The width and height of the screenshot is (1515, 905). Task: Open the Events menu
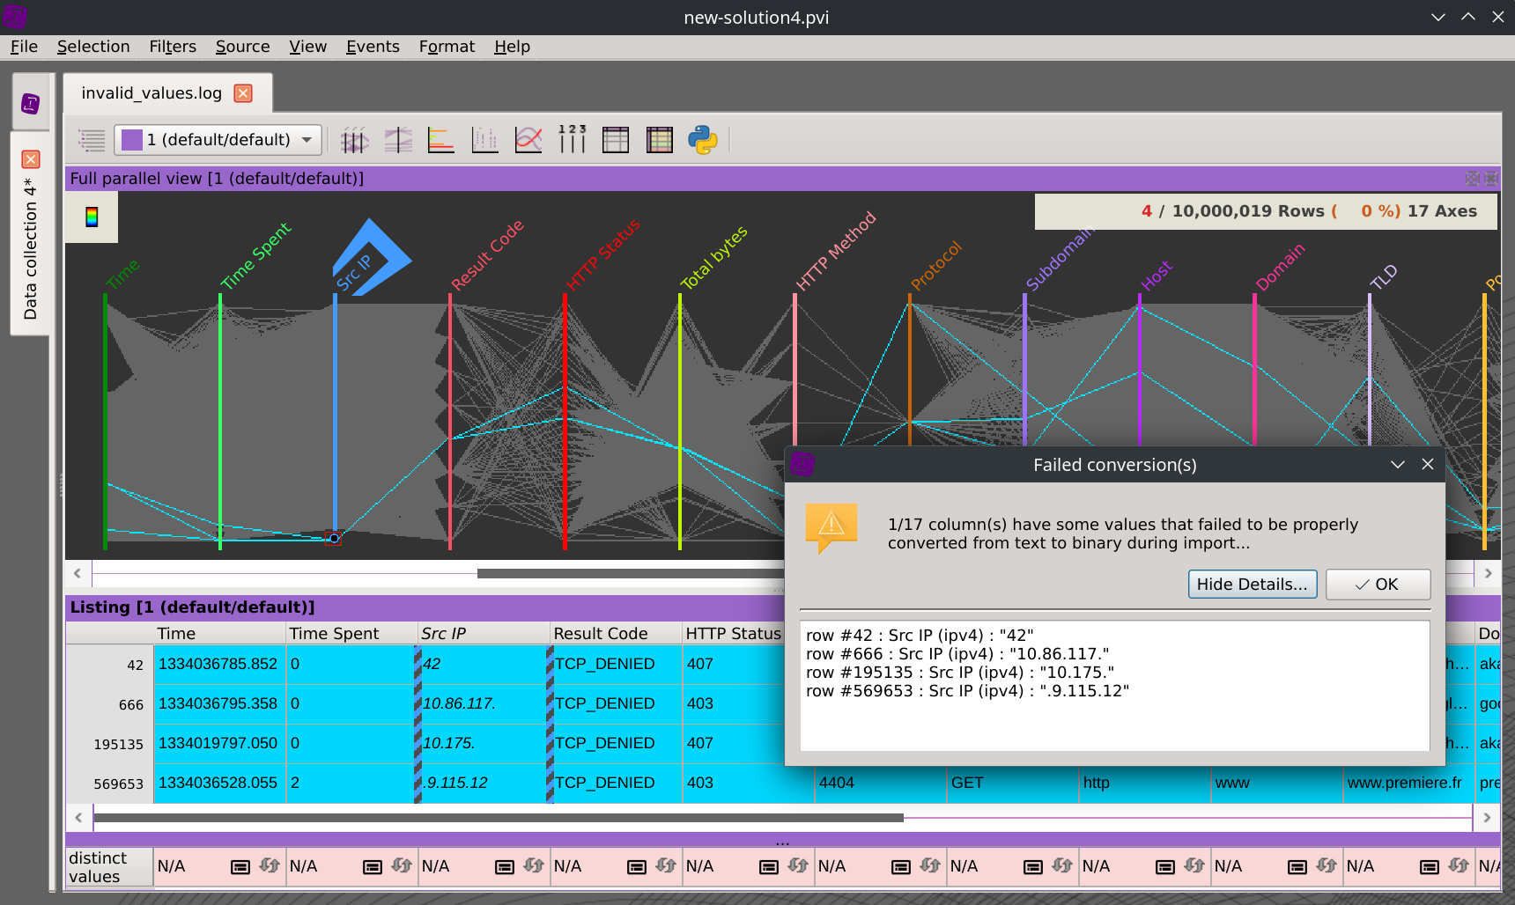[x=372, y=47]
